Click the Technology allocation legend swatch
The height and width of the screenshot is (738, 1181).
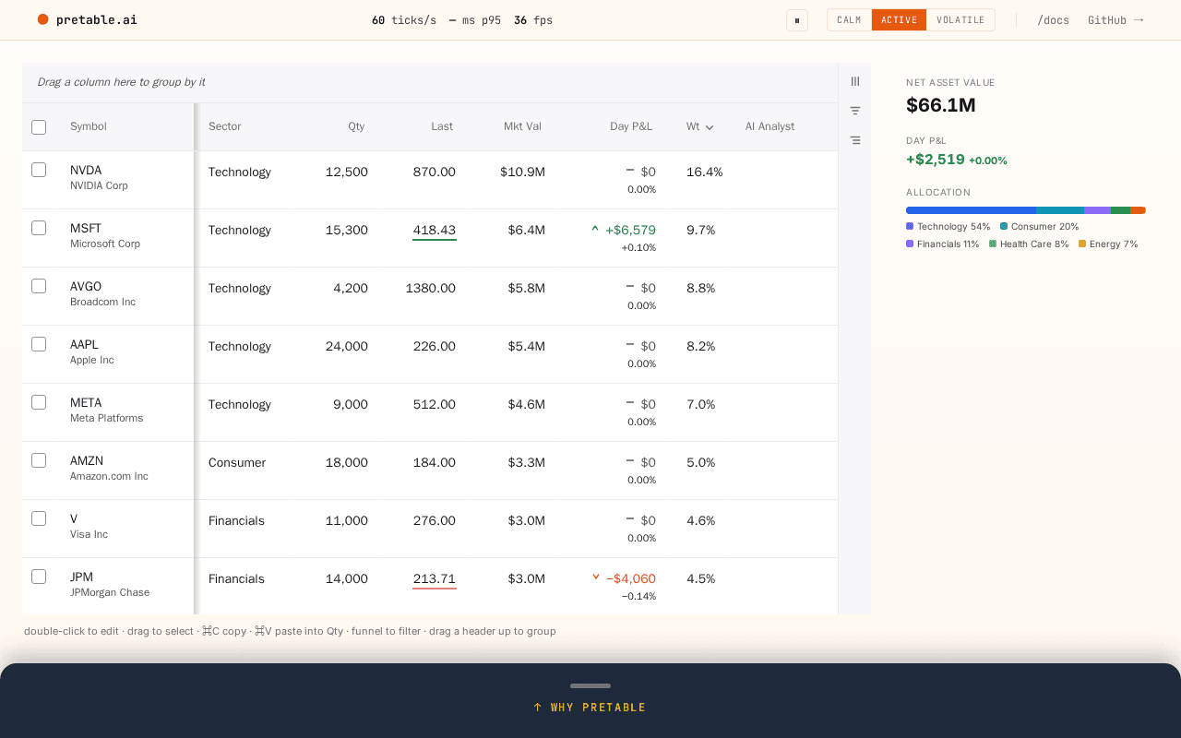[910, 226]
